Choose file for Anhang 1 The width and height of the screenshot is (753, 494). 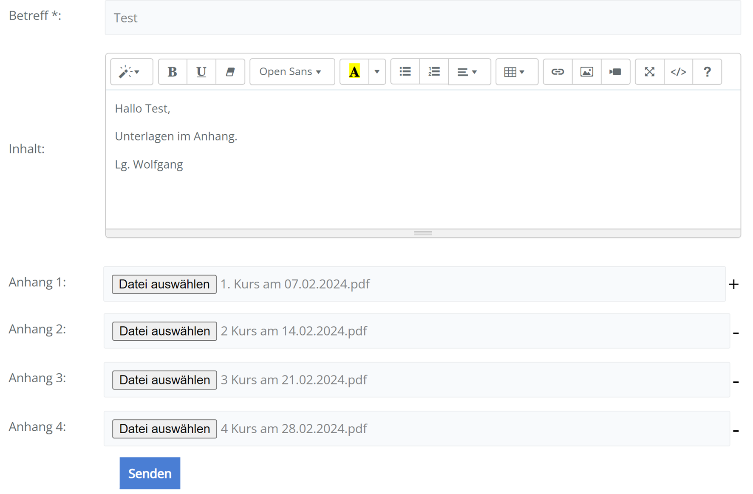(164, 284)
